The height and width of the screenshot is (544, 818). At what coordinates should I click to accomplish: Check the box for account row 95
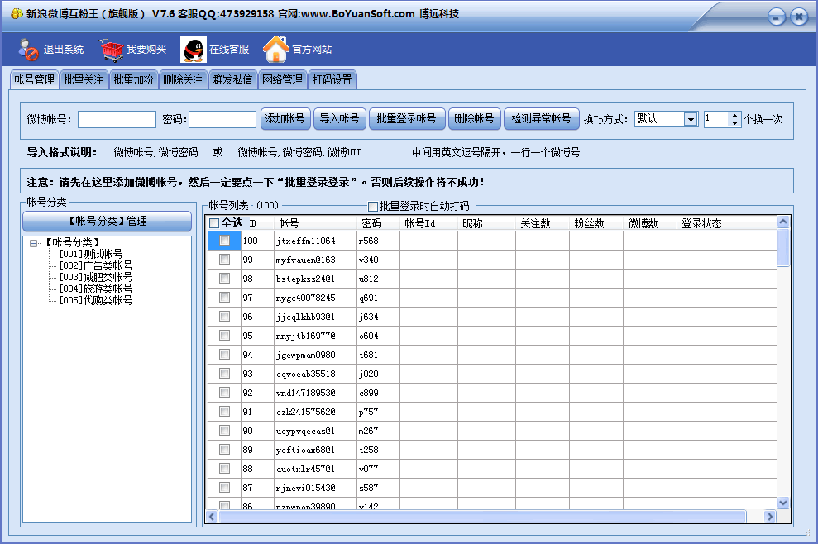[224, 336]
